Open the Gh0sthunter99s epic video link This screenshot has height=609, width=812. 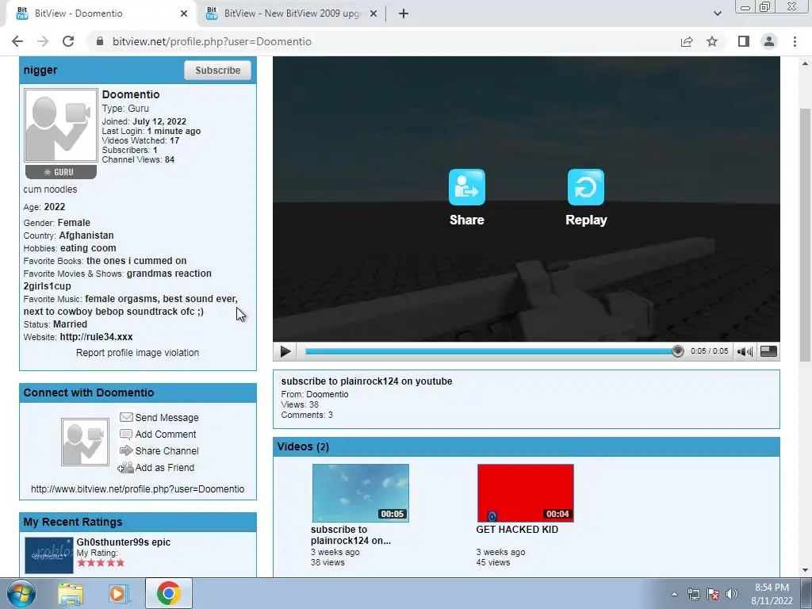pos(123,542)
